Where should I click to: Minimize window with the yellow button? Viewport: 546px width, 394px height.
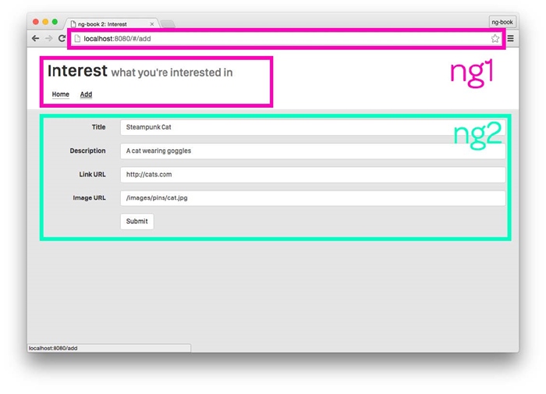pyautogui.click(x=45, y=22)
